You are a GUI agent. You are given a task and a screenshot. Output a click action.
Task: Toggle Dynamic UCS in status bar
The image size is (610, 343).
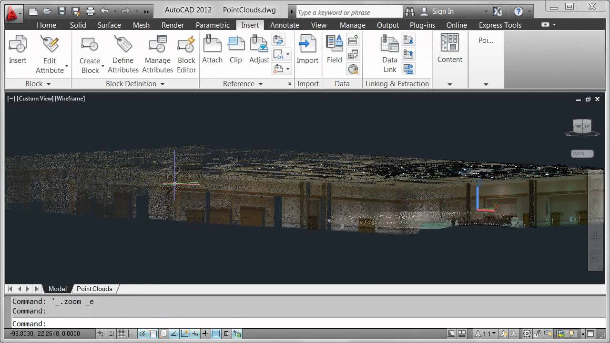point(184,333)
